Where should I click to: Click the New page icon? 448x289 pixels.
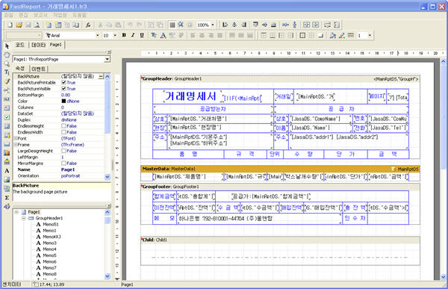coord(49,25)
